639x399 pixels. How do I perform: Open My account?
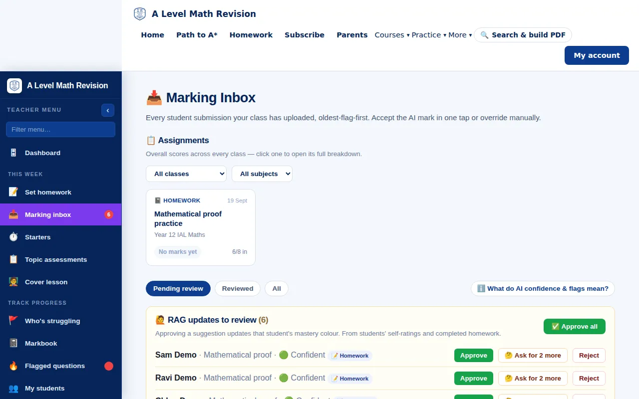[597, 55]
